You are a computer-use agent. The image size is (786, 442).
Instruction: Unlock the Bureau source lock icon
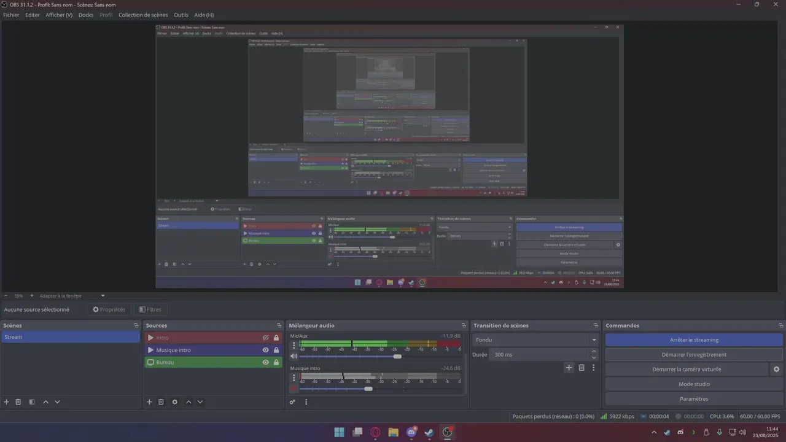[276, 362]
